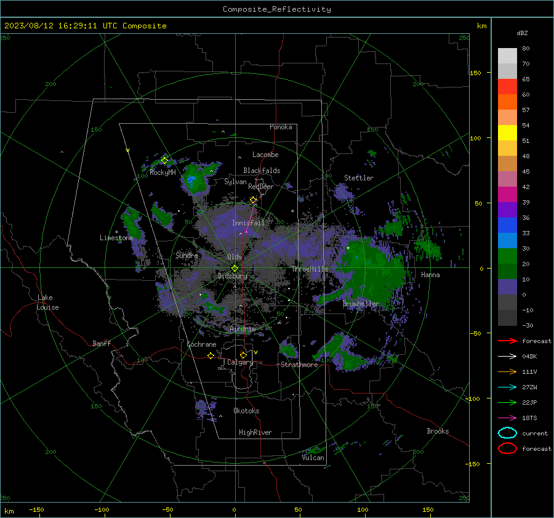
Task: Click the Vulcan city label
Action: click(x=313, y=458)
